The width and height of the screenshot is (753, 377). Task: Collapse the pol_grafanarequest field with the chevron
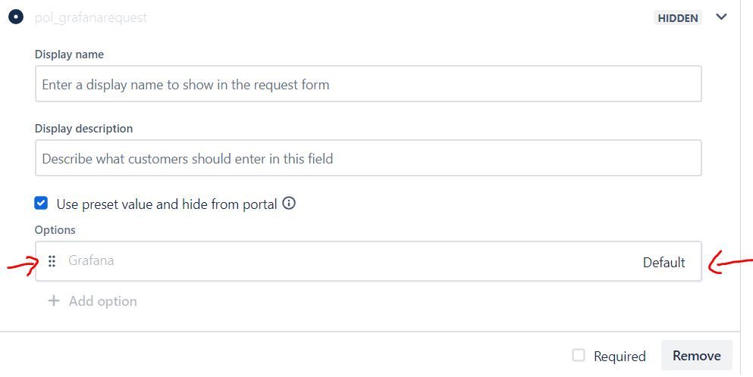(x=721, y=17)
